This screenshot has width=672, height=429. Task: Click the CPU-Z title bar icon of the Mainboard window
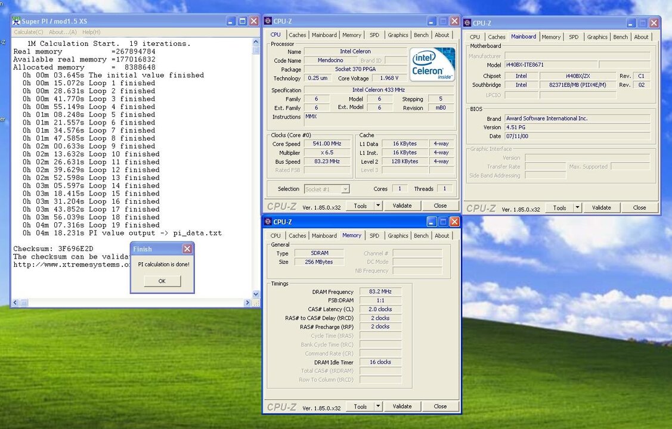pyautogui.click(x=467, y=23)
